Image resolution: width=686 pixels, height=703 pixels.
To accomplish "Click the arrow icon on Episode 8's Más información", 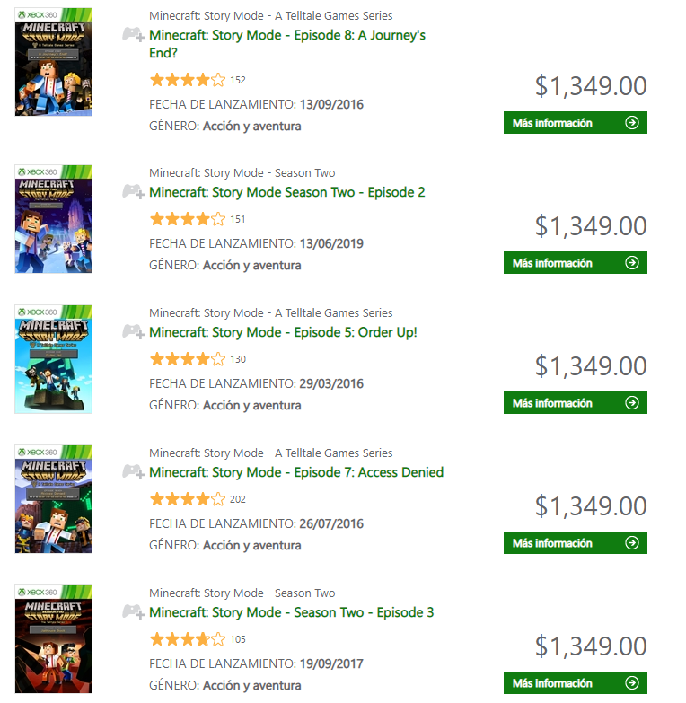I will point(632,123).
